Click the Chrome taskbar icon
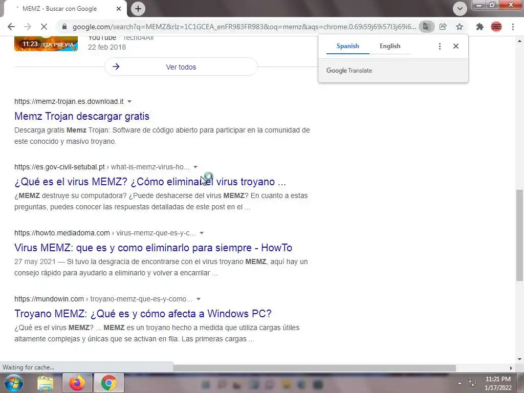Viewport: 524px width, 393px height. point(109,383)
